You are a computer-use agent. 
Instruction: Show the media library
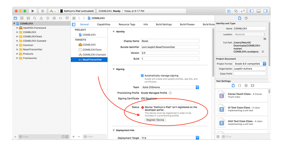(x=252, y=86)
